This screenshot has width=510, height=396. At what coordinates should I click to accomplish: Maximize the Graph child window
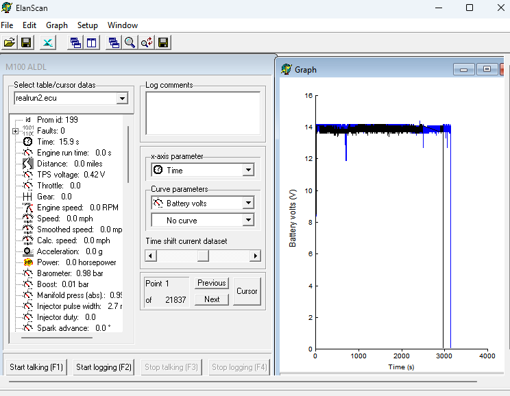point(487,69)
